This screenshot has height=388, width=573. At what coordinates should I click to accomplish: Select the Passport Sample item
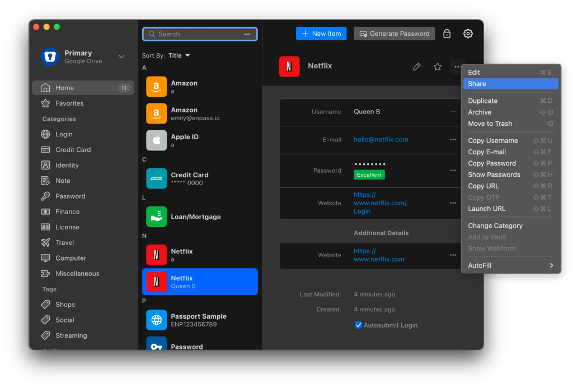click(x=200, y=320)
